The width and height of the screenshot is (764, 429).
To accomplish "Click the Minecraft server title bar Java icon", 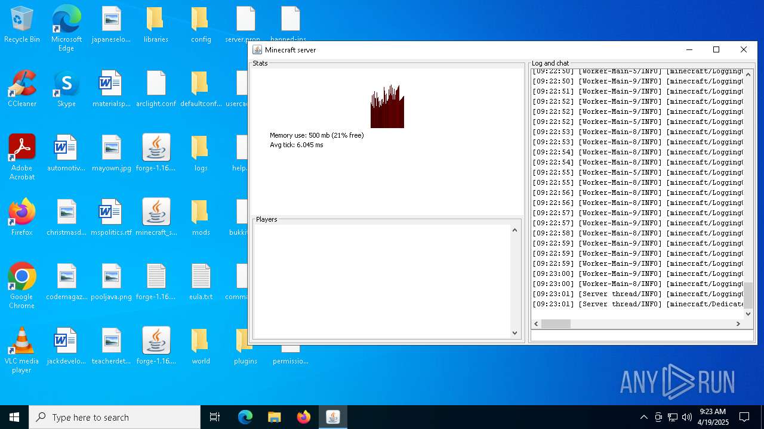I will coord(257,50).
